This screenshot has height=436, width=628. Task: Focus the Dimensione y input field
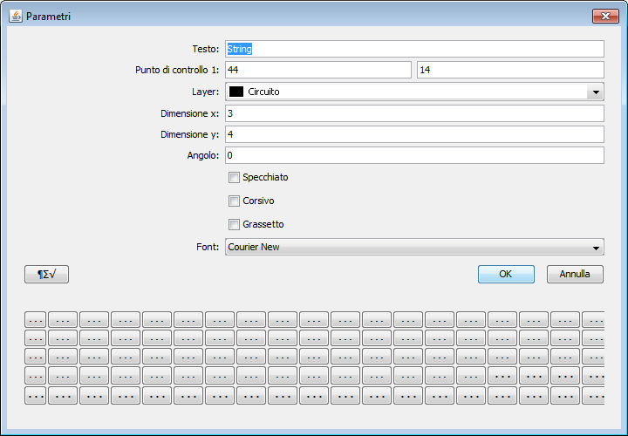pyautogui.click(x=414, y=134)
